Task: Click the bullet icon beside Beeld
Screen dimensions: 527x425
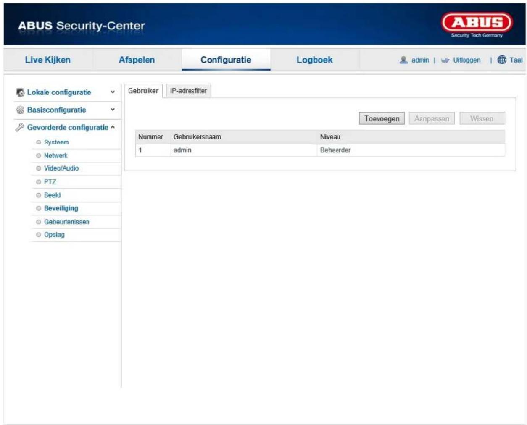Action: (x=39, y=195)
